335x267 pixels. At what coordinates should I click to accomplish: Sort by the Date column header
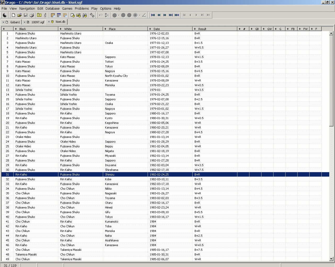pos(157,29)
